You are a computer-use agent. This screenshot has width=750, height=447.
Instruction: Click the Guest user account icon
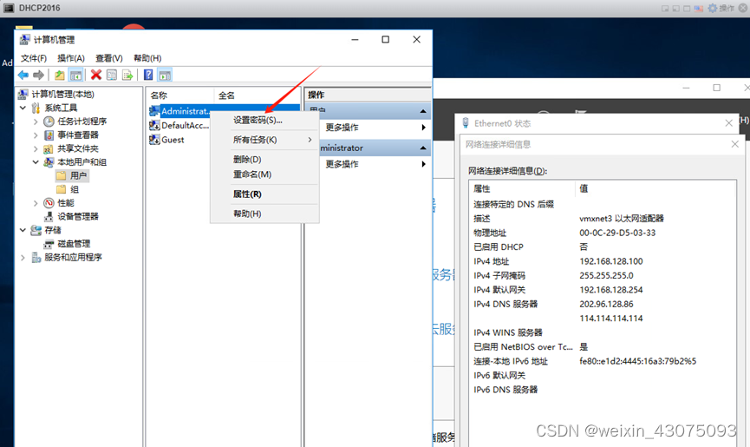154,140
